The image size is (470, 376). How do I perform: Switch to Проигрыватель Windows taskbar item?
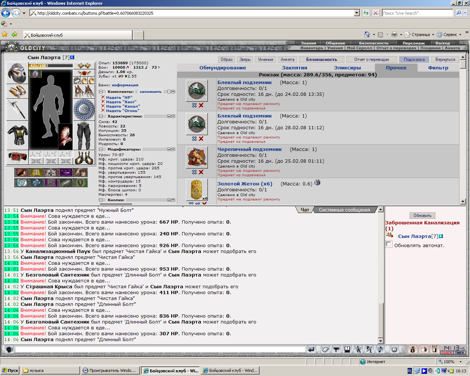click(111, 370)
